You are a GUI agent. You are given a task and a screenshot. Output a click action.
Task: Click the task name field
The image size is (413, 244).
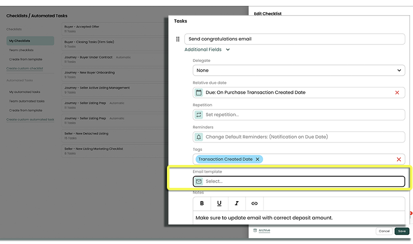coord(294,39)
